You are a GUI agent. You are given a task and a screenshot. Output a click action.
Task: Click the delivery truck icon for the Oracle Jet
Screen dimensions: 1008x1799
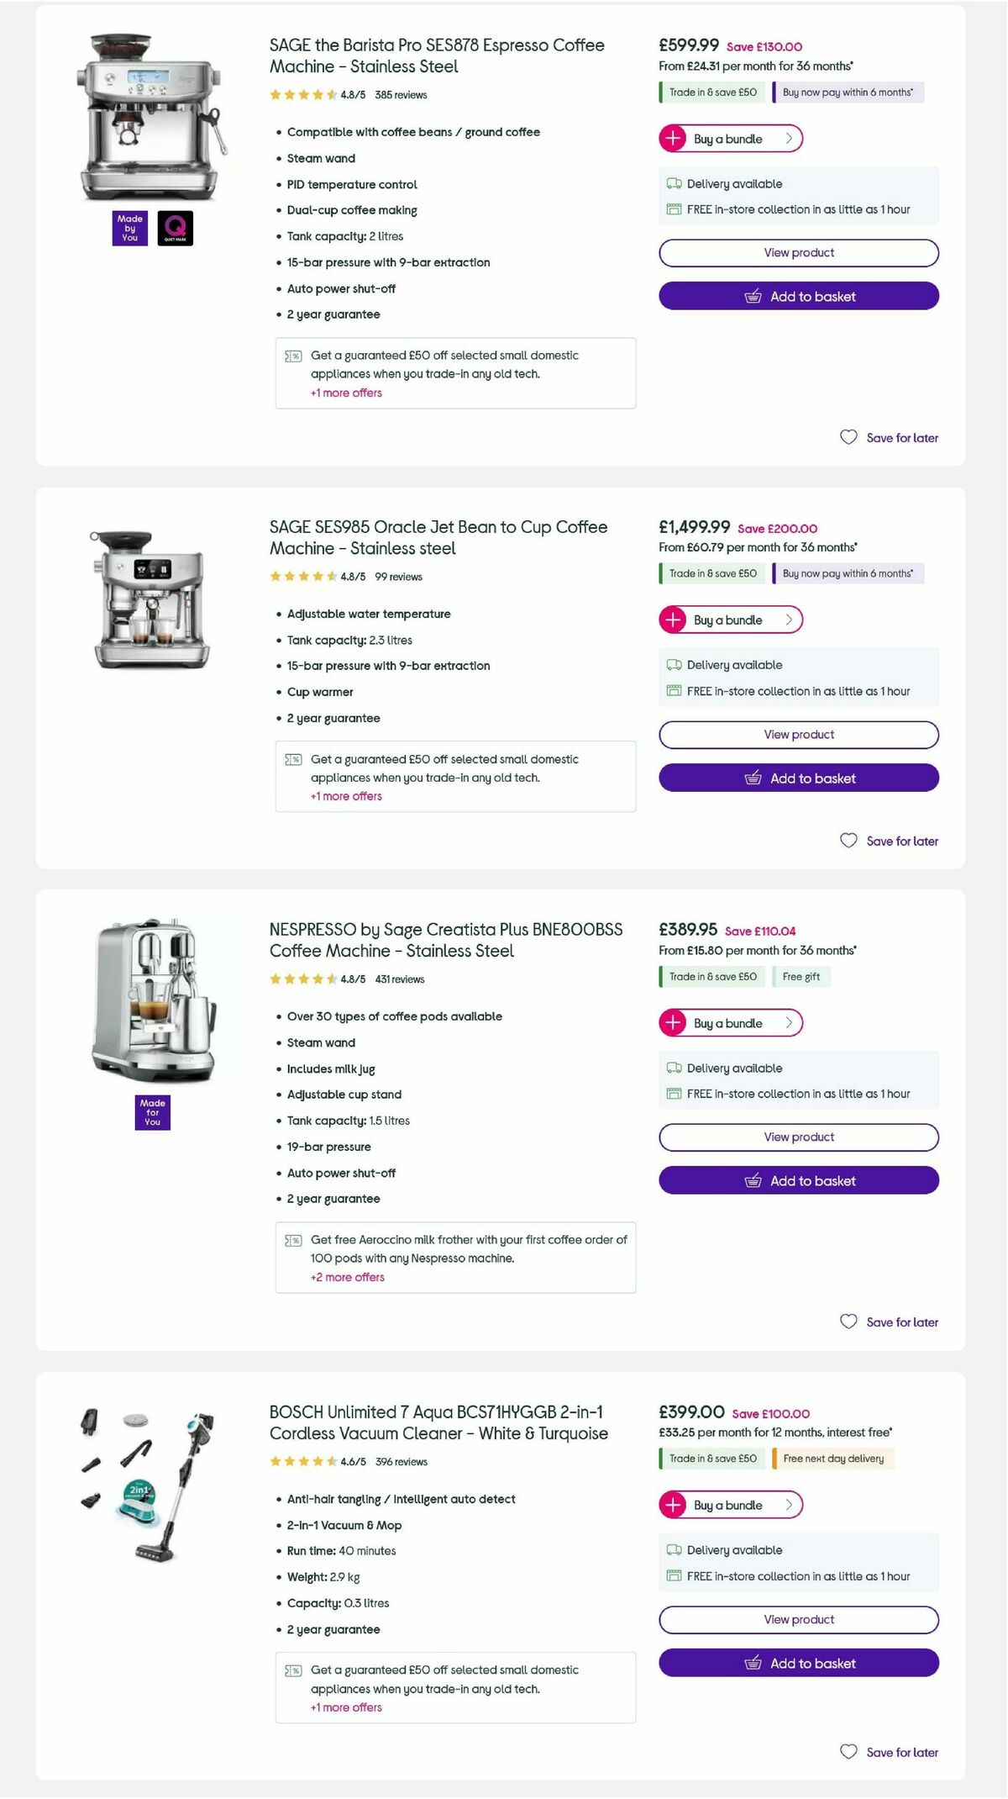pyautogui.click(x=673, y=664)
